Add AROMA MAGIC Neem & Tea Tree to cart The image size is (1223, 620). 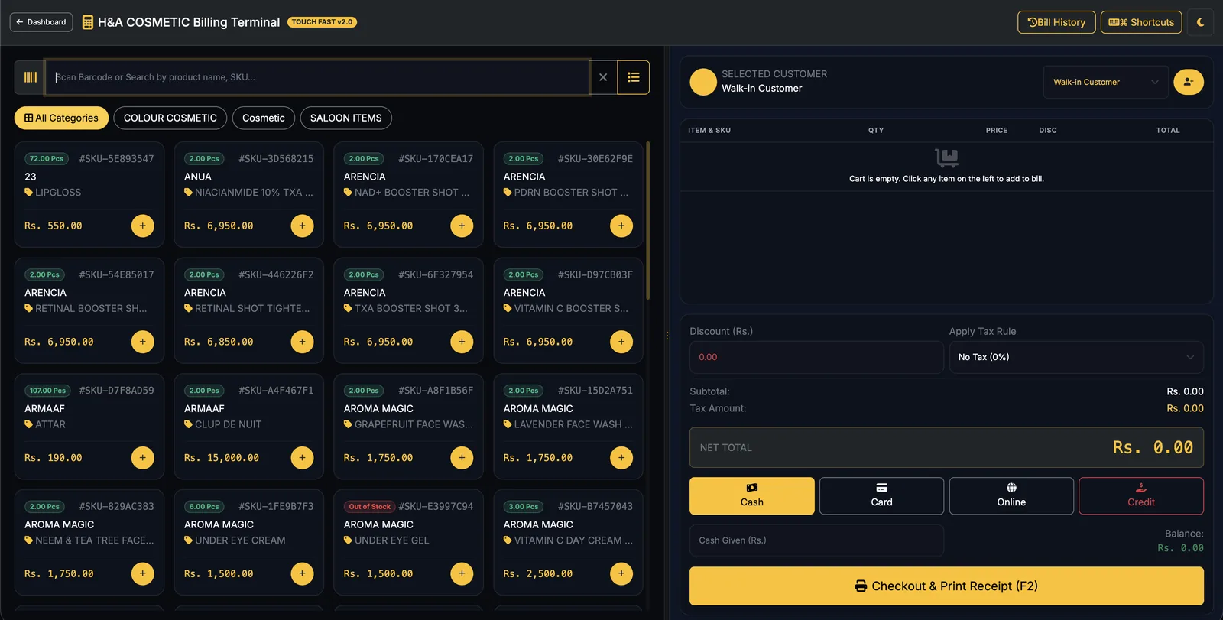(x=142, y=573)
